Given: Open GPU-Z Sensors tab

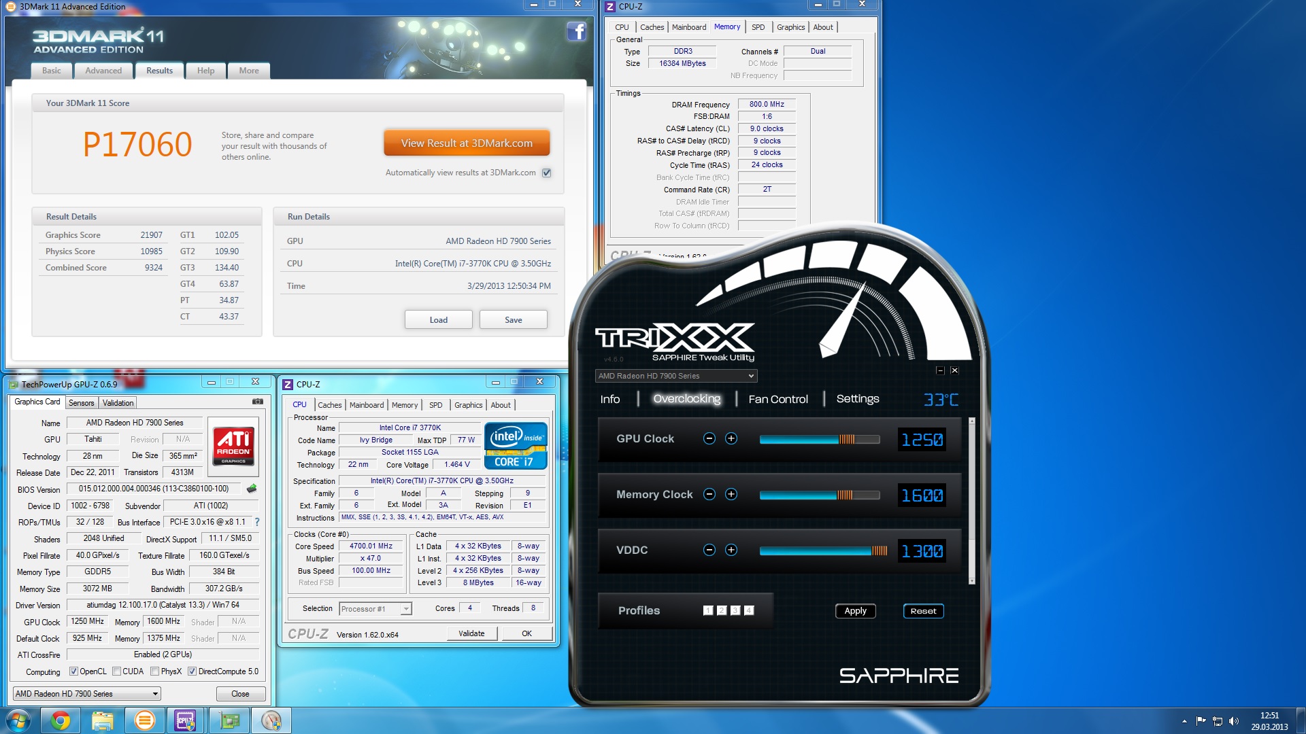Looking at the screenshot, I should point(82,403).
